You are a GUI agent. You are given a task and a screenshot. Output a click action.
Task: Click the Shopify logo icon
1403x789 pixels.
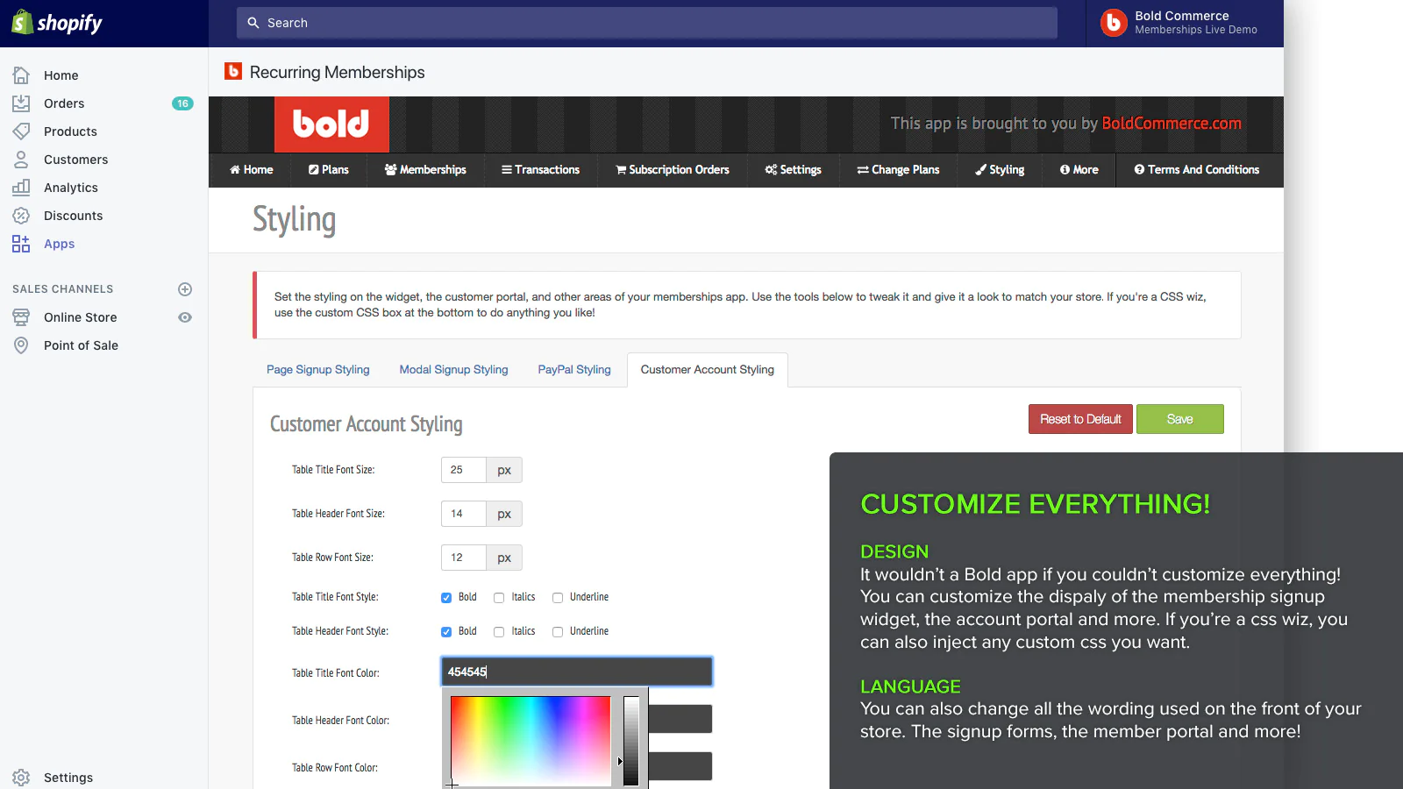(x=23, y=22)
